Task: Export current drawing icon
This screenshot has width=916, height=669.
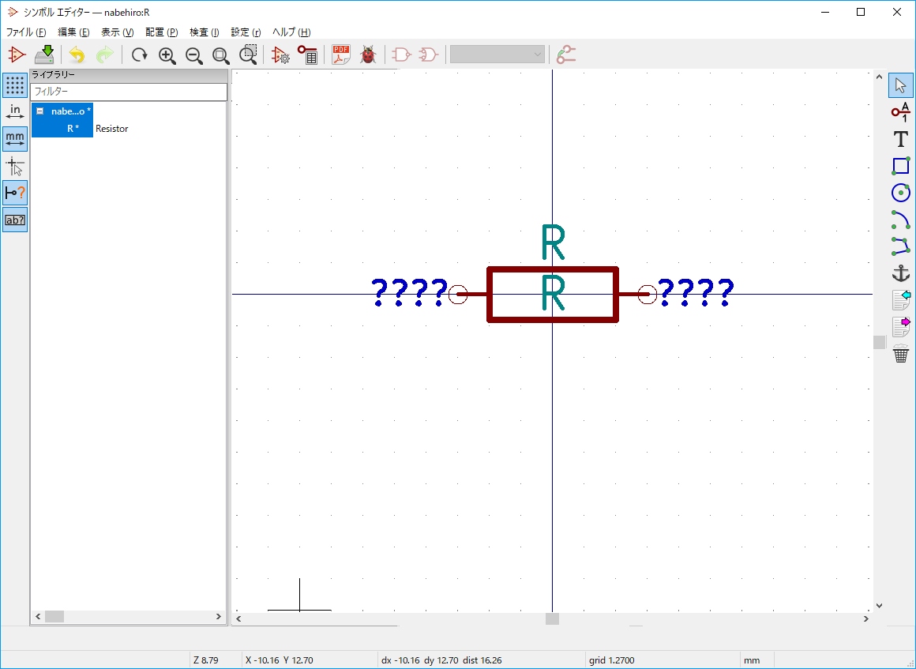Action: 901,327
